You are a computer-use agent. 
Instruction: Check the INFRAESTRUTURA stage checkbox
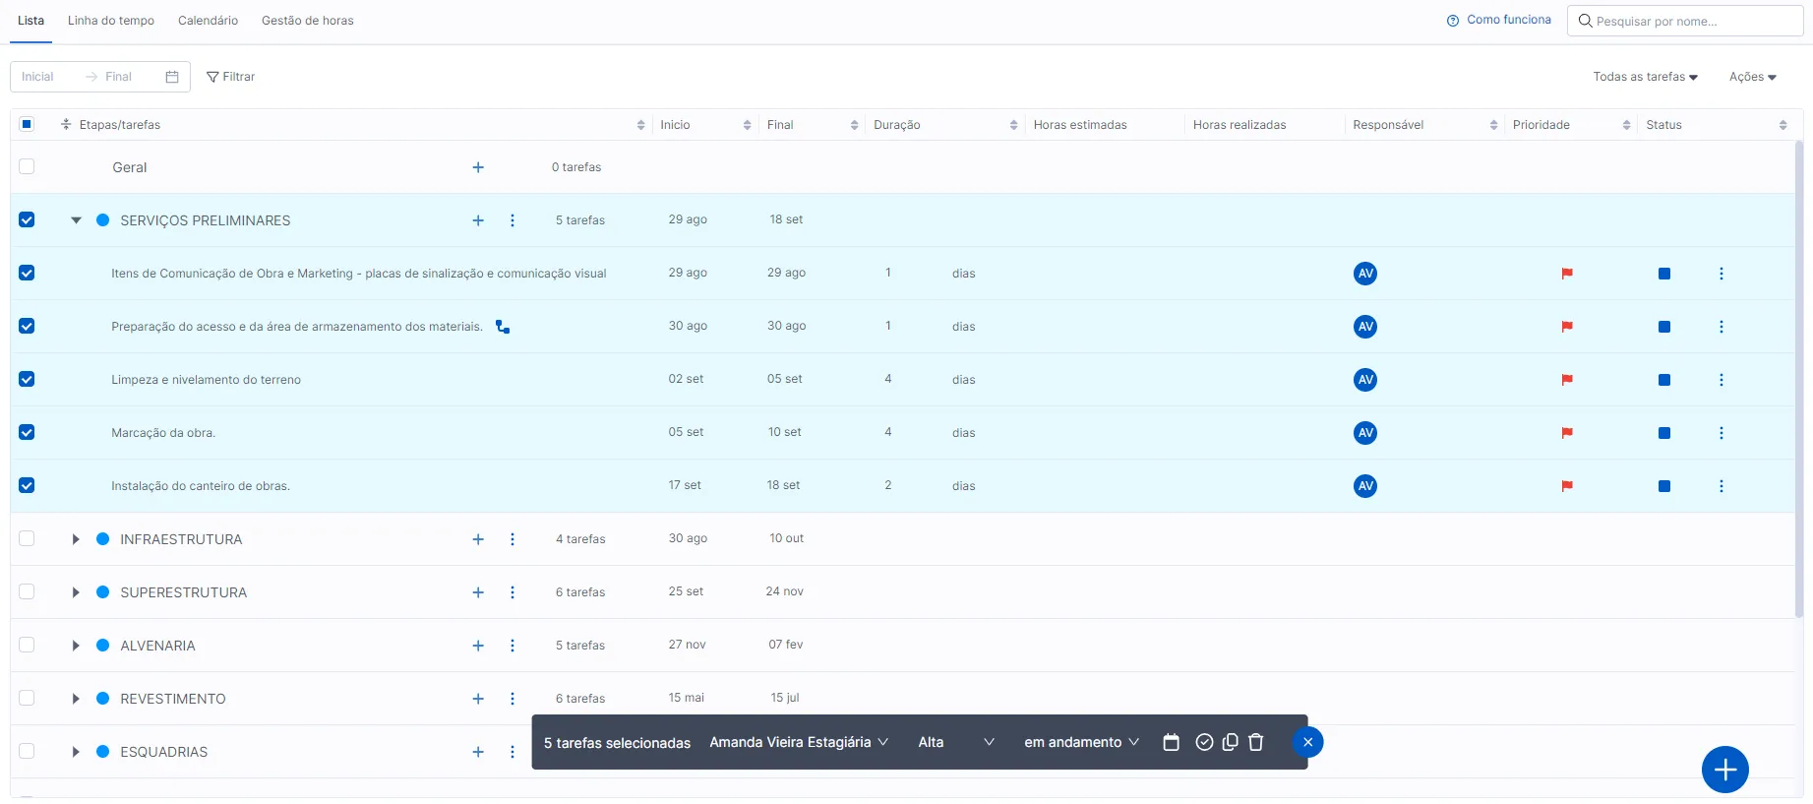[x=27, y=539]
